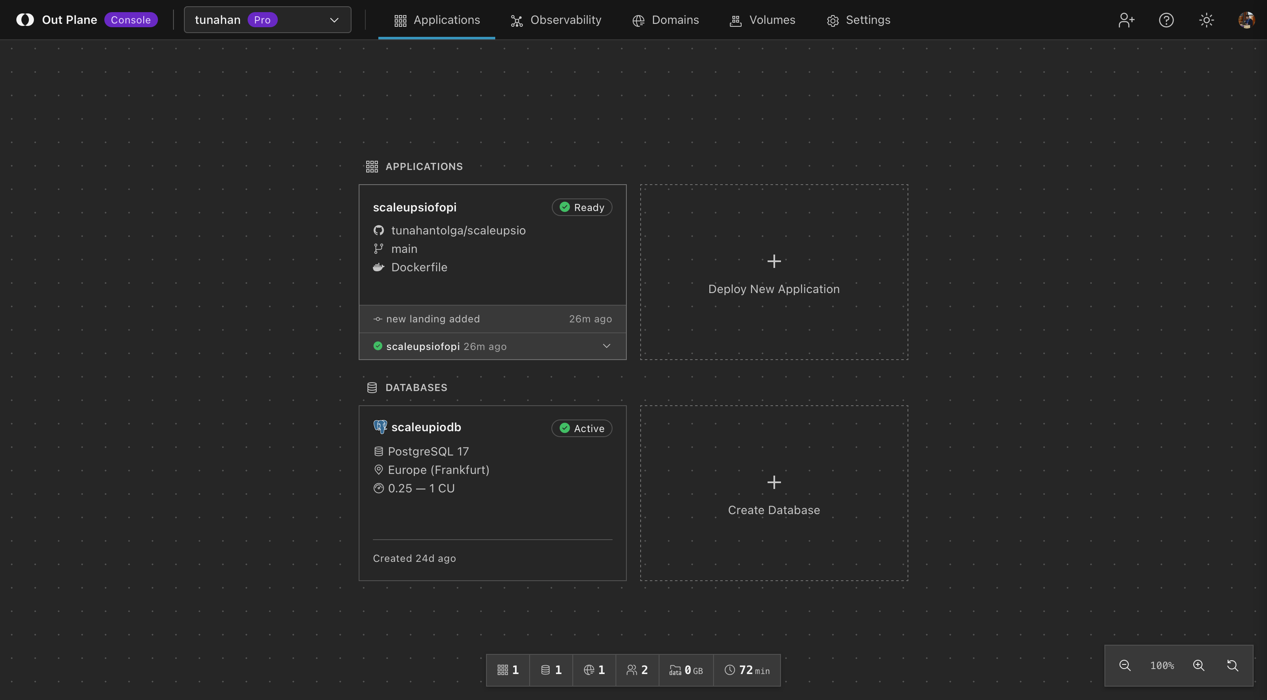Image resolution: width=1267 pixels, height=700 pixels.
Task: Click the invite user icon
Action: [x=1126, y=20]
